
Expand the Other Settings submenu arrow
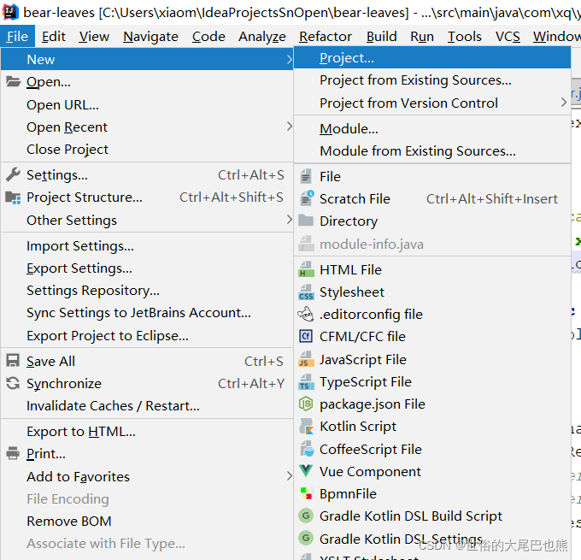(289, 220)
